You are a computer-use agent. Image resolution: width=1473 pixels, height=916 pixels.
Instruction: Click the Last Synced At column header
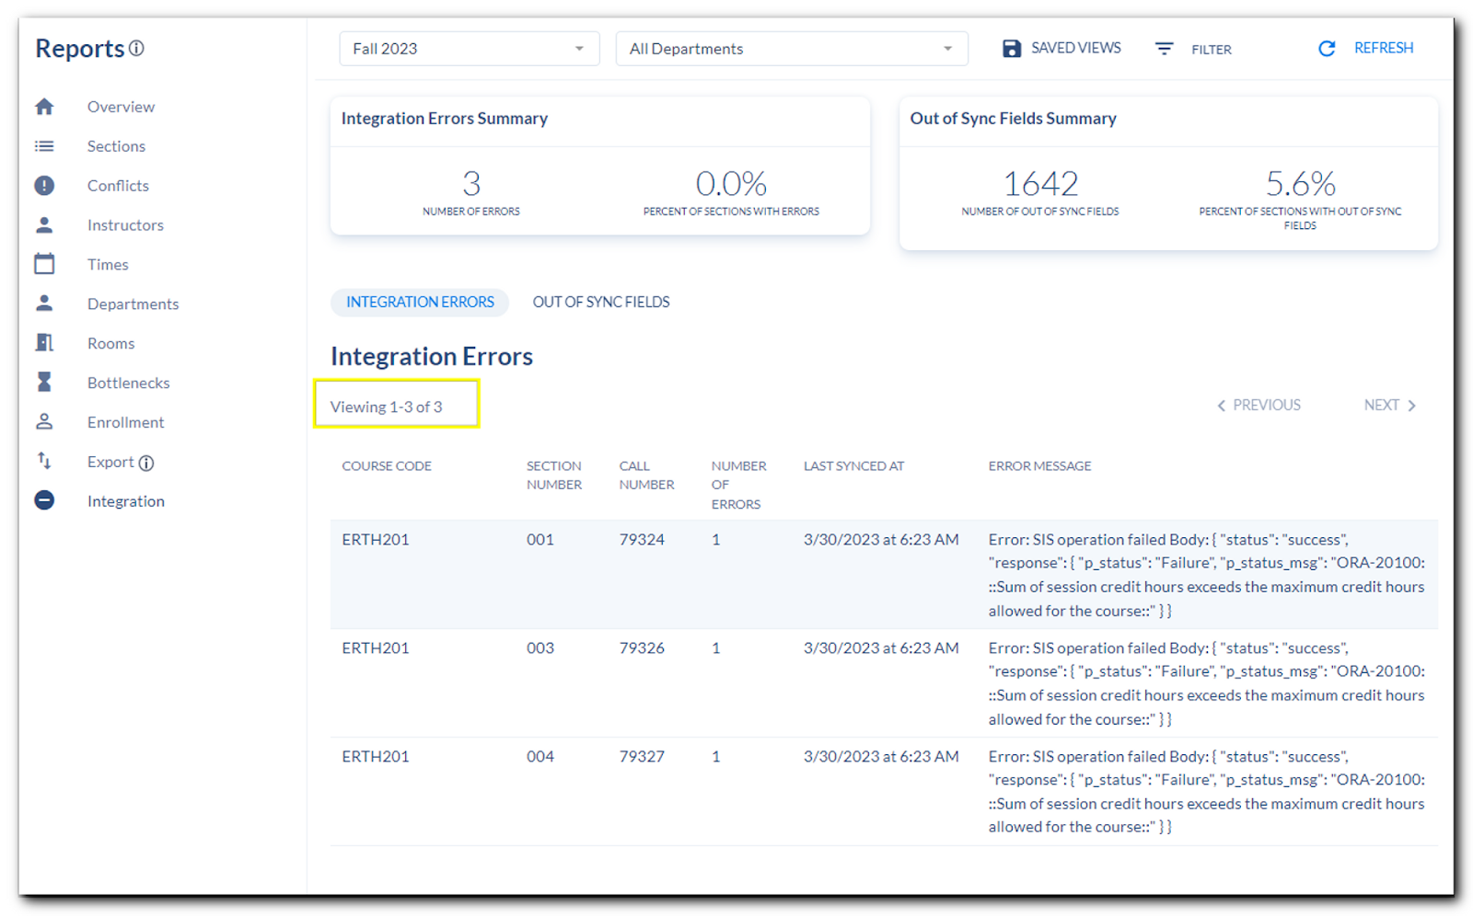[853, 466]
